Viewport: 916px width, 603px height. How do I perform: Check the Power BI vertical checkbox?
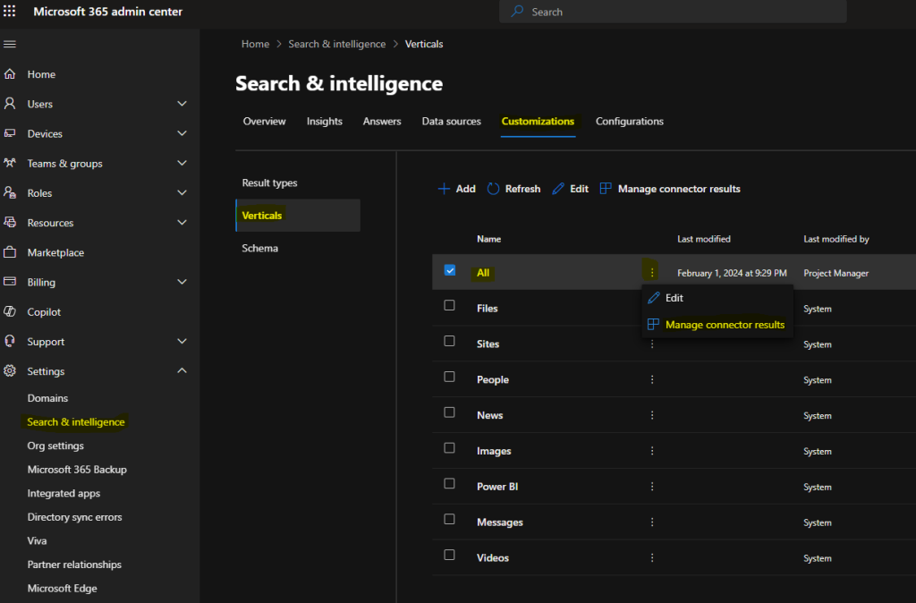coord(449,483)
